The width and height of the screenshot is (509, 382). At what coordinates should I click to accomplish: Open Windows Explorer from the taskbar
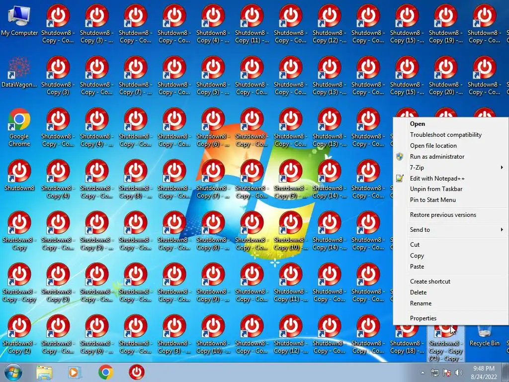click(x=44, y=372)
